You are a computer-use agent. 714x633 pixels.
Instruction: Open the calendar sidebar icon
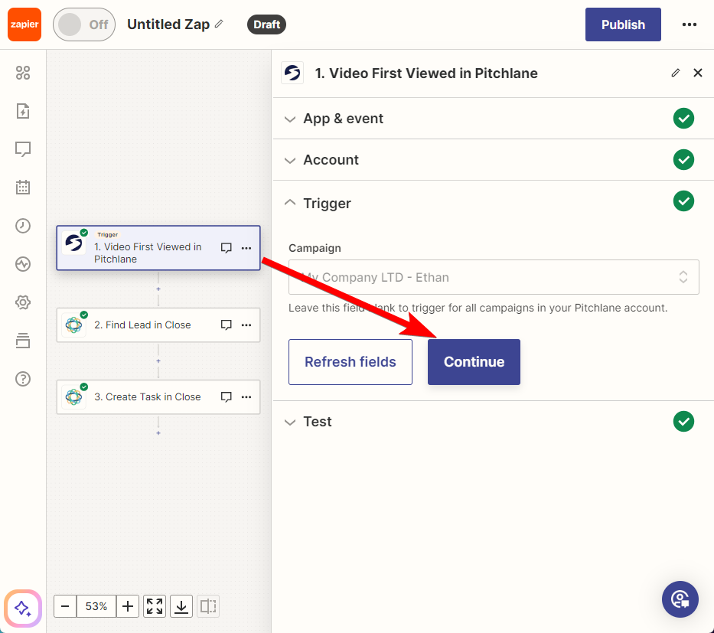coord(23,188)
